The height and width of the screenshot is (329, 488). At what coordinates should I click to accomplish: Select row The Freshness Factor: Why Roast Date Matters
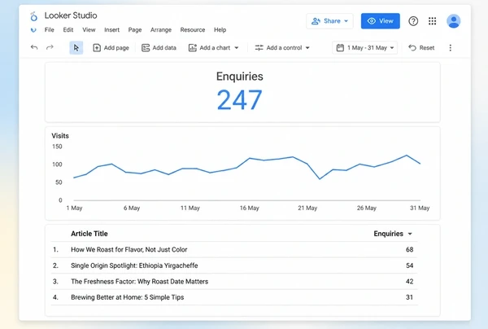click(233, 281)
